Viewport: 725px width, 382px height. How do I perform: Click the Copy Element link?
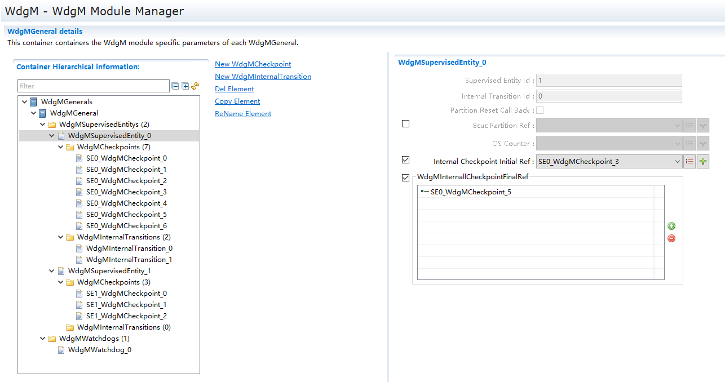tap(237, 101)
